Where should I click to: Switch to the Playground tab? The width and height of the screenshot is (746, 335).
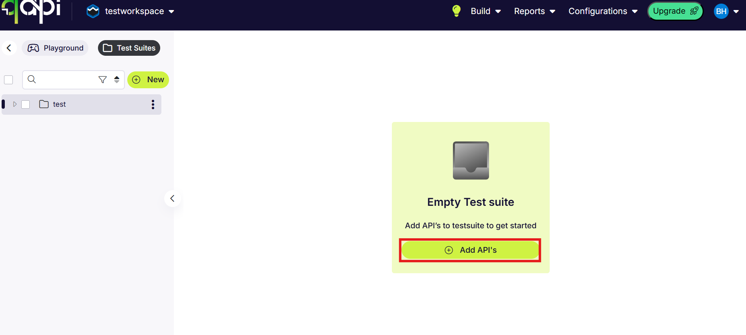pyautogui.click(x=55, y=48)
